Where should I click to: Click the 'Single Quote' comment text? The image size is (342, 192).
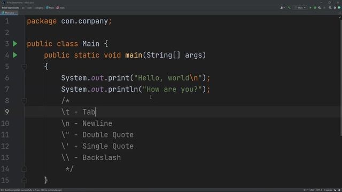pos(108,146)
